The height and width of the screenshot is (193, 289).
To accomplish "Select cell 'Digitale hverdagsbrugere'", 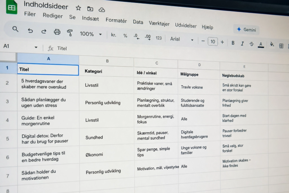I will click(199, 134).
